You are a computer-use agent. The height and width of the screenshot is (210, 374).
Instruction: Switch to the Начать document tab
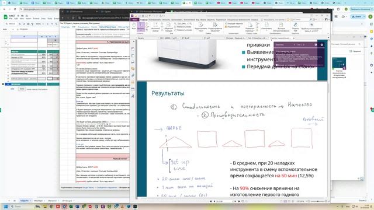141,38
